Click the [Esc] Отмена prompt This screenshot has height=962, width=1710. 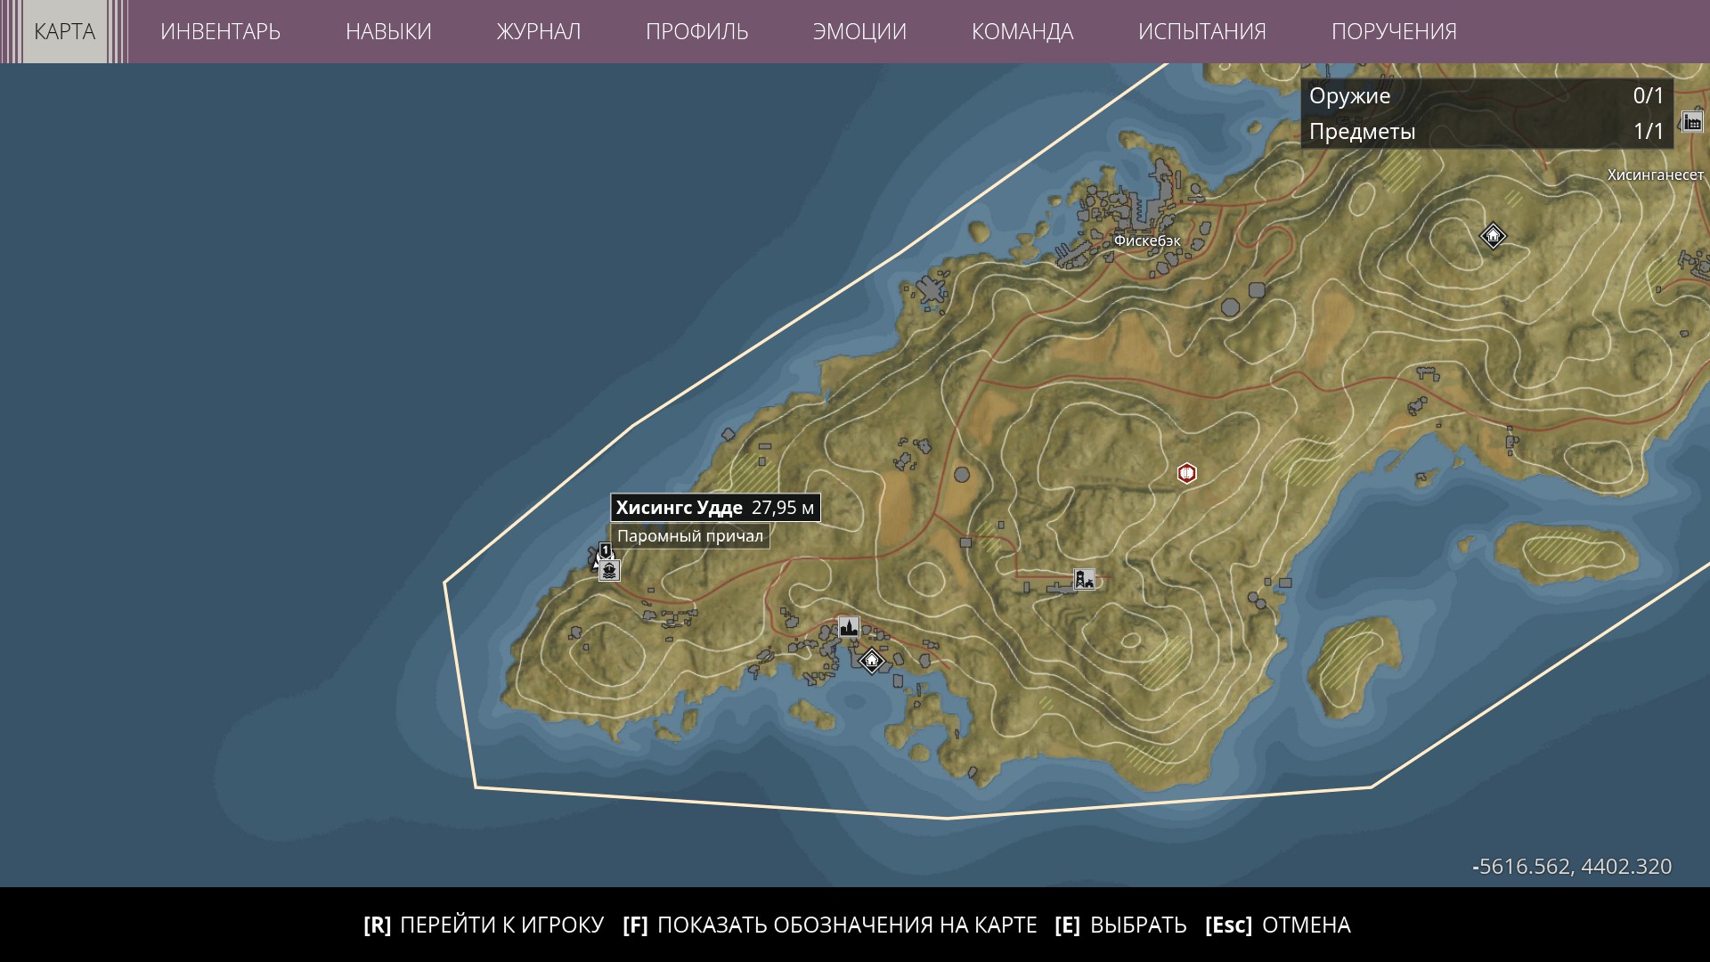point(1278,925)
